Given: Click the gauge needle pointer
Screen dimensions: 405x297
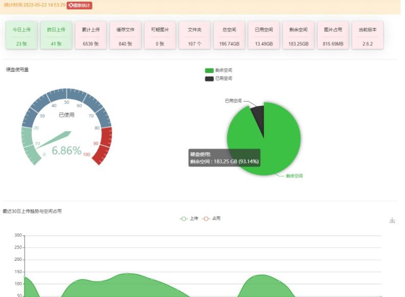Looking at the screenshot, I should [54, 140].
